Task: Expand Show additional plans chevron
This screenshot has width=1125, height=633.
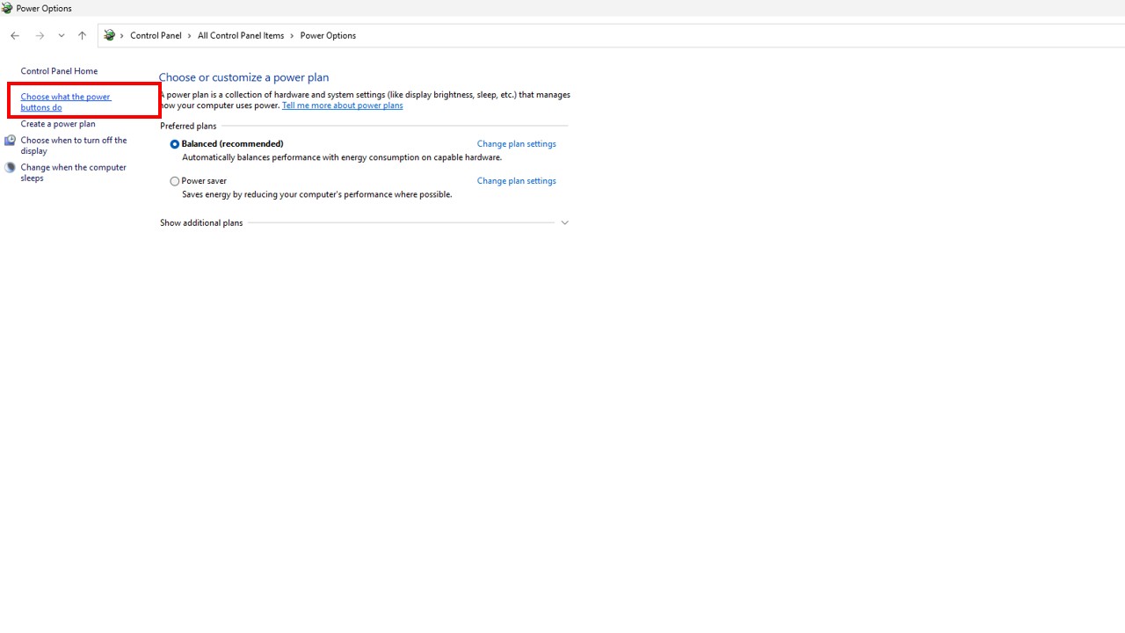Action: (564, 223)
